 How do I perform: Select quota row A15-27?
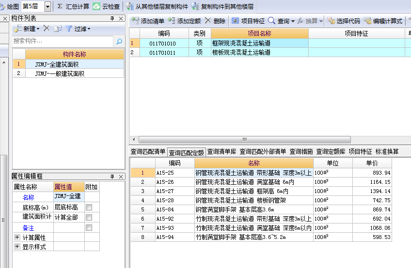coord(261,191)
